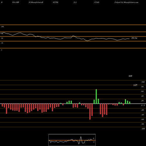Click the MR axis -20 label
This screenshot has height=146, width=146.
click(142, 110)
